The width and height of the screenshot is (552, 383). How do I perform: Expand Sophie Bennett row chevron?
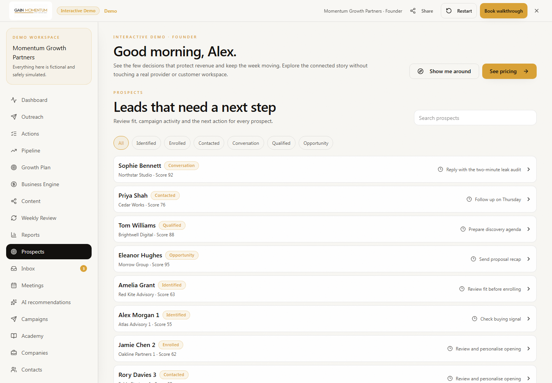[x=529, y=169]
